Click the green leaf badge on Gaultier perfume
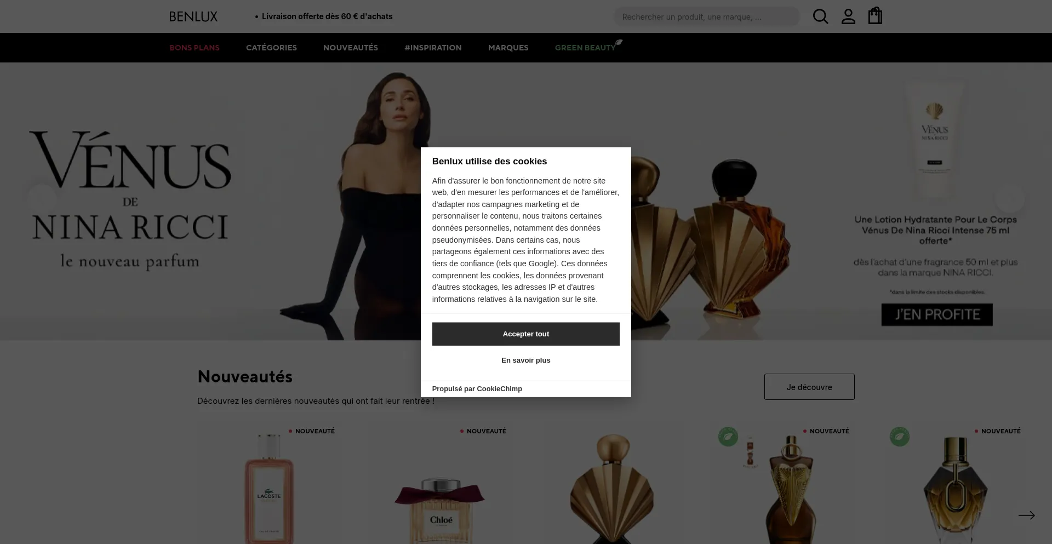This screenshot has height=544, width=1052. click(728, 437)
